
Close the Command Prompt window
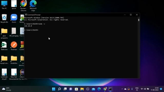[137, 15]
